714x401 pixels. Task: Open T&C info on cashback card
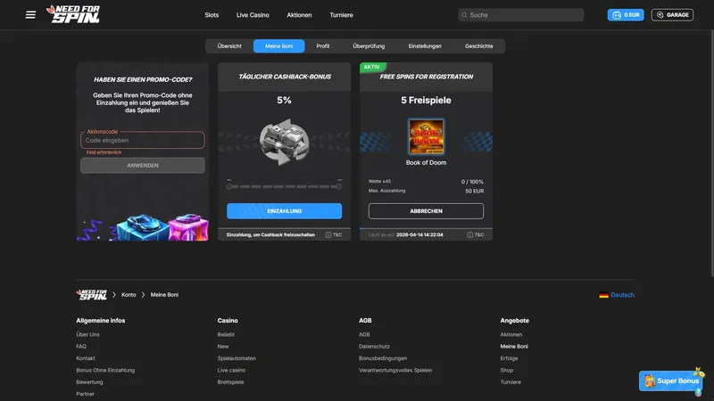click(333, 235)
